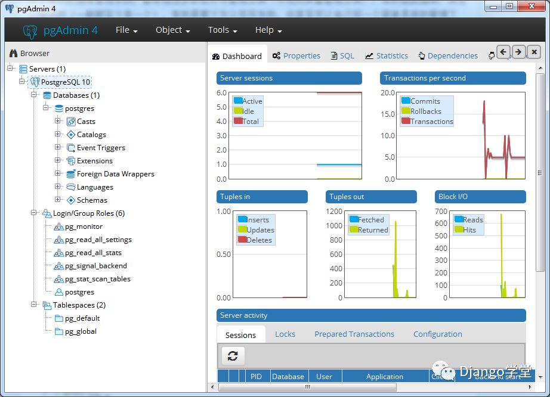Viewport: 550px width, 397px height.
Task: Collapse the PostgreSQL 10 server node
Action: click(22, 81)
